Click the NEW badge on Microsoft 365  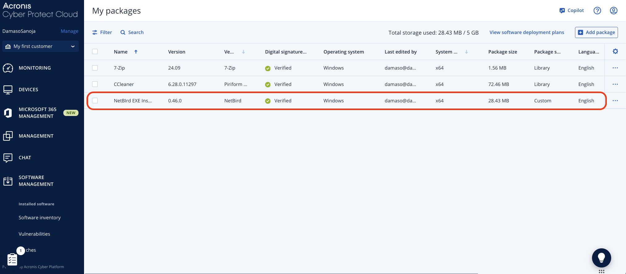[x=71, y=113]
